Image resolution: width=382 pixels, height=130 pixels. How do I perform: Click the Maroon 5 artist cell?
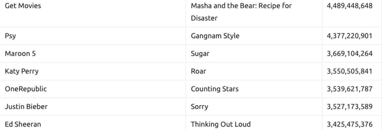20,54
